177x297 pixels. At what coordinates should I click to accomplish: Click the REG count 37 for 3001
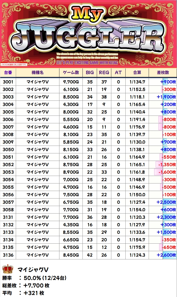[x=104, y=82]
